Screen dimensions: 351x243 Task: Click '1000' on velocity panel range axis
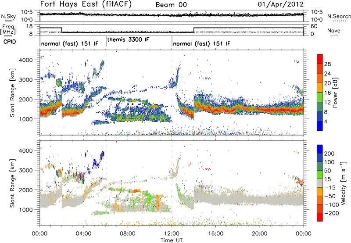[x=25, y=210]
